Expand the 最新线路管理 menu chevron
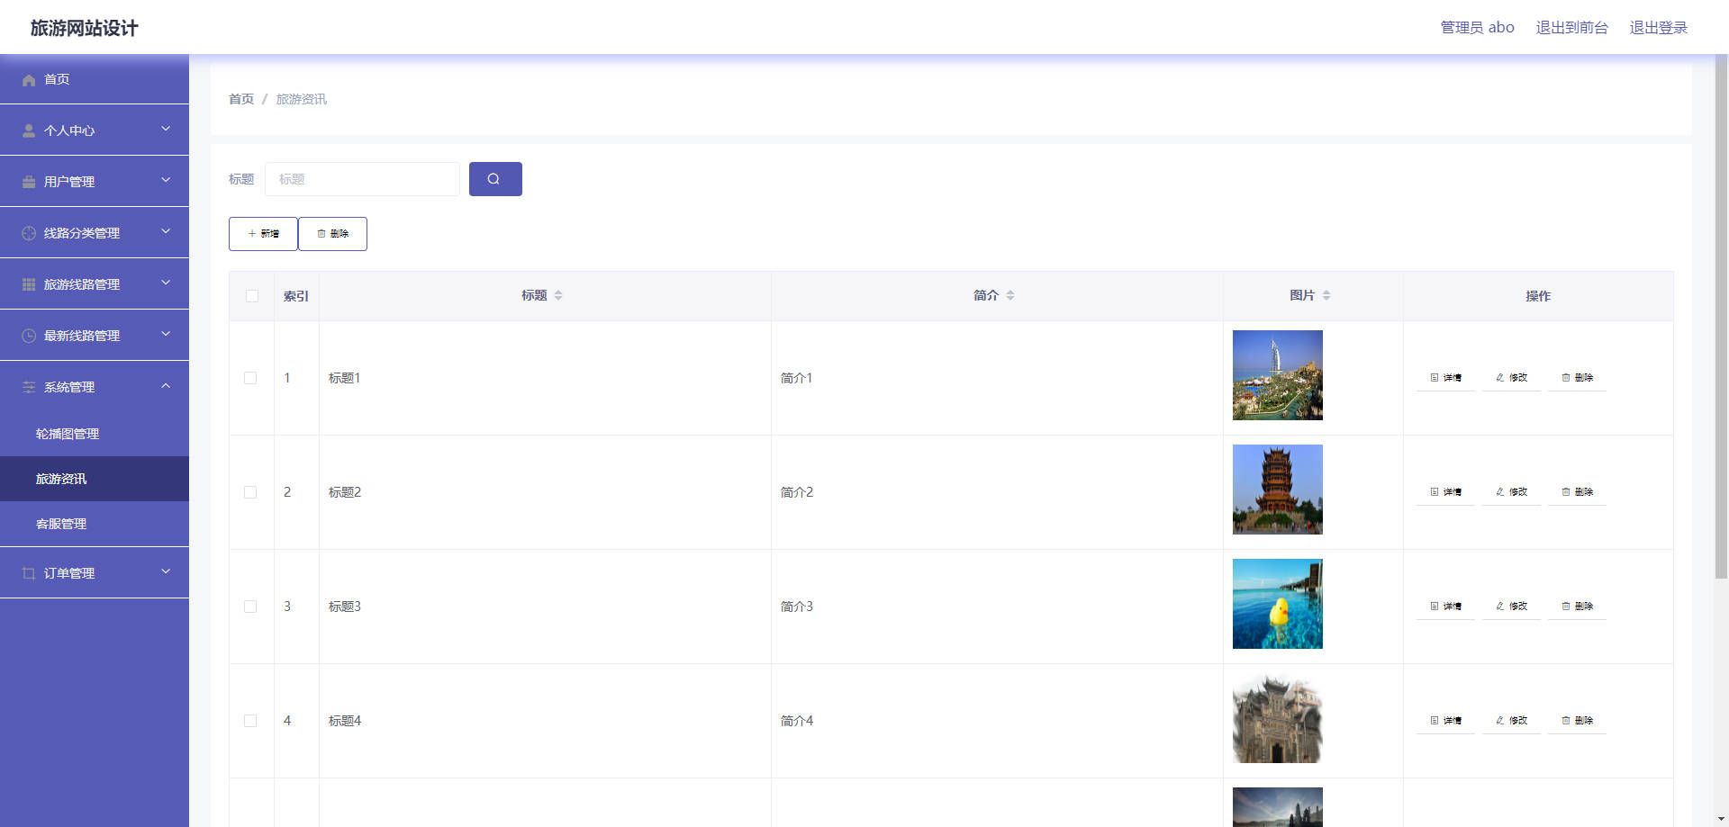Viewport: 1729px width, 827px height. tap(166, 334)
